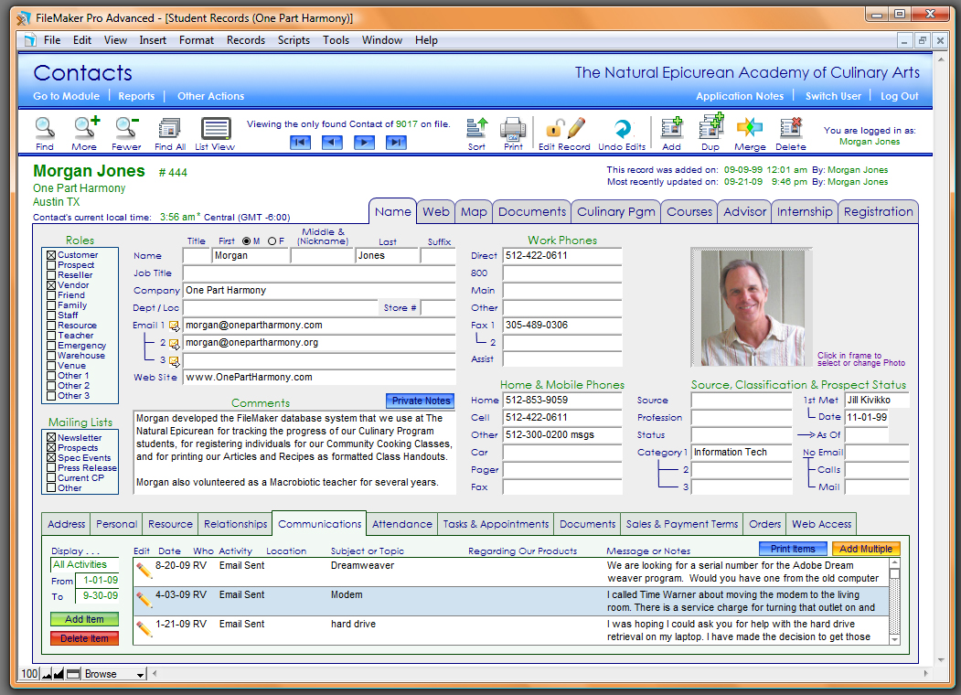Enable the Staff role checkbox

[51, 315]
